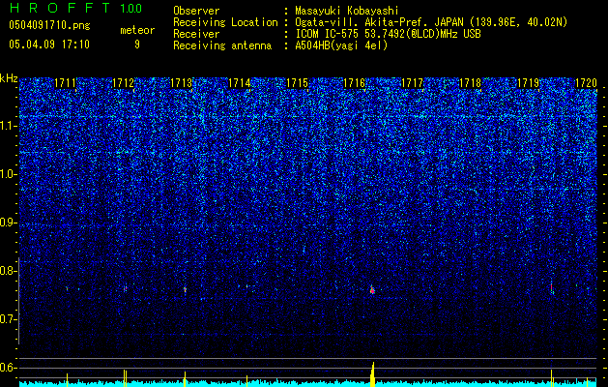
Task: Click the 'meteor' count label
Action: (137, 30)
